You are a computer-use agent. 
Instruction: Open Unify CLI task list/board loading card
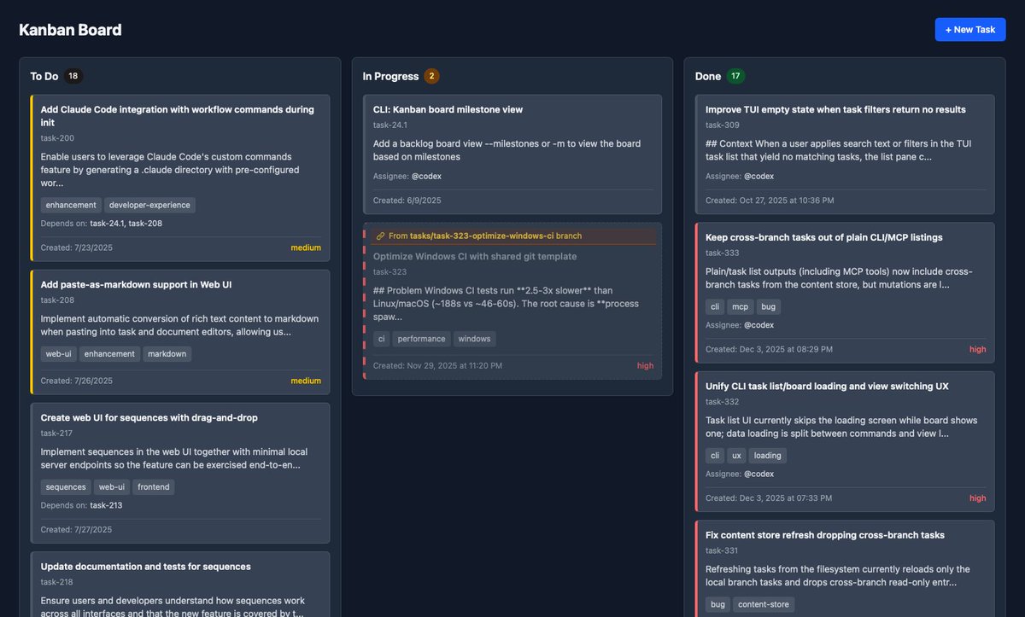(845, 441)
